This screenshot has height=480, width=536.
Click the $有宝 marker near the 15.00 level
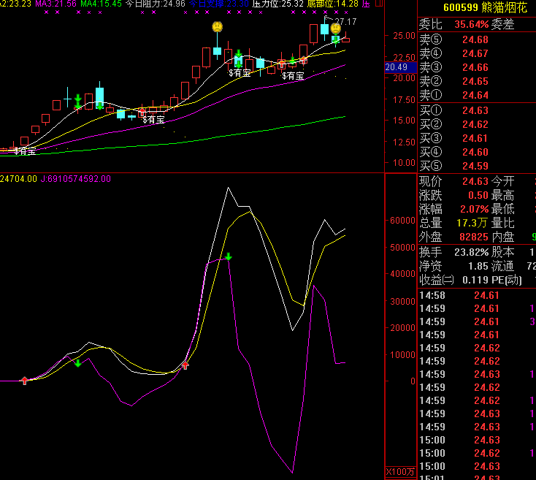pyautogui.click(x=153, y=120)
